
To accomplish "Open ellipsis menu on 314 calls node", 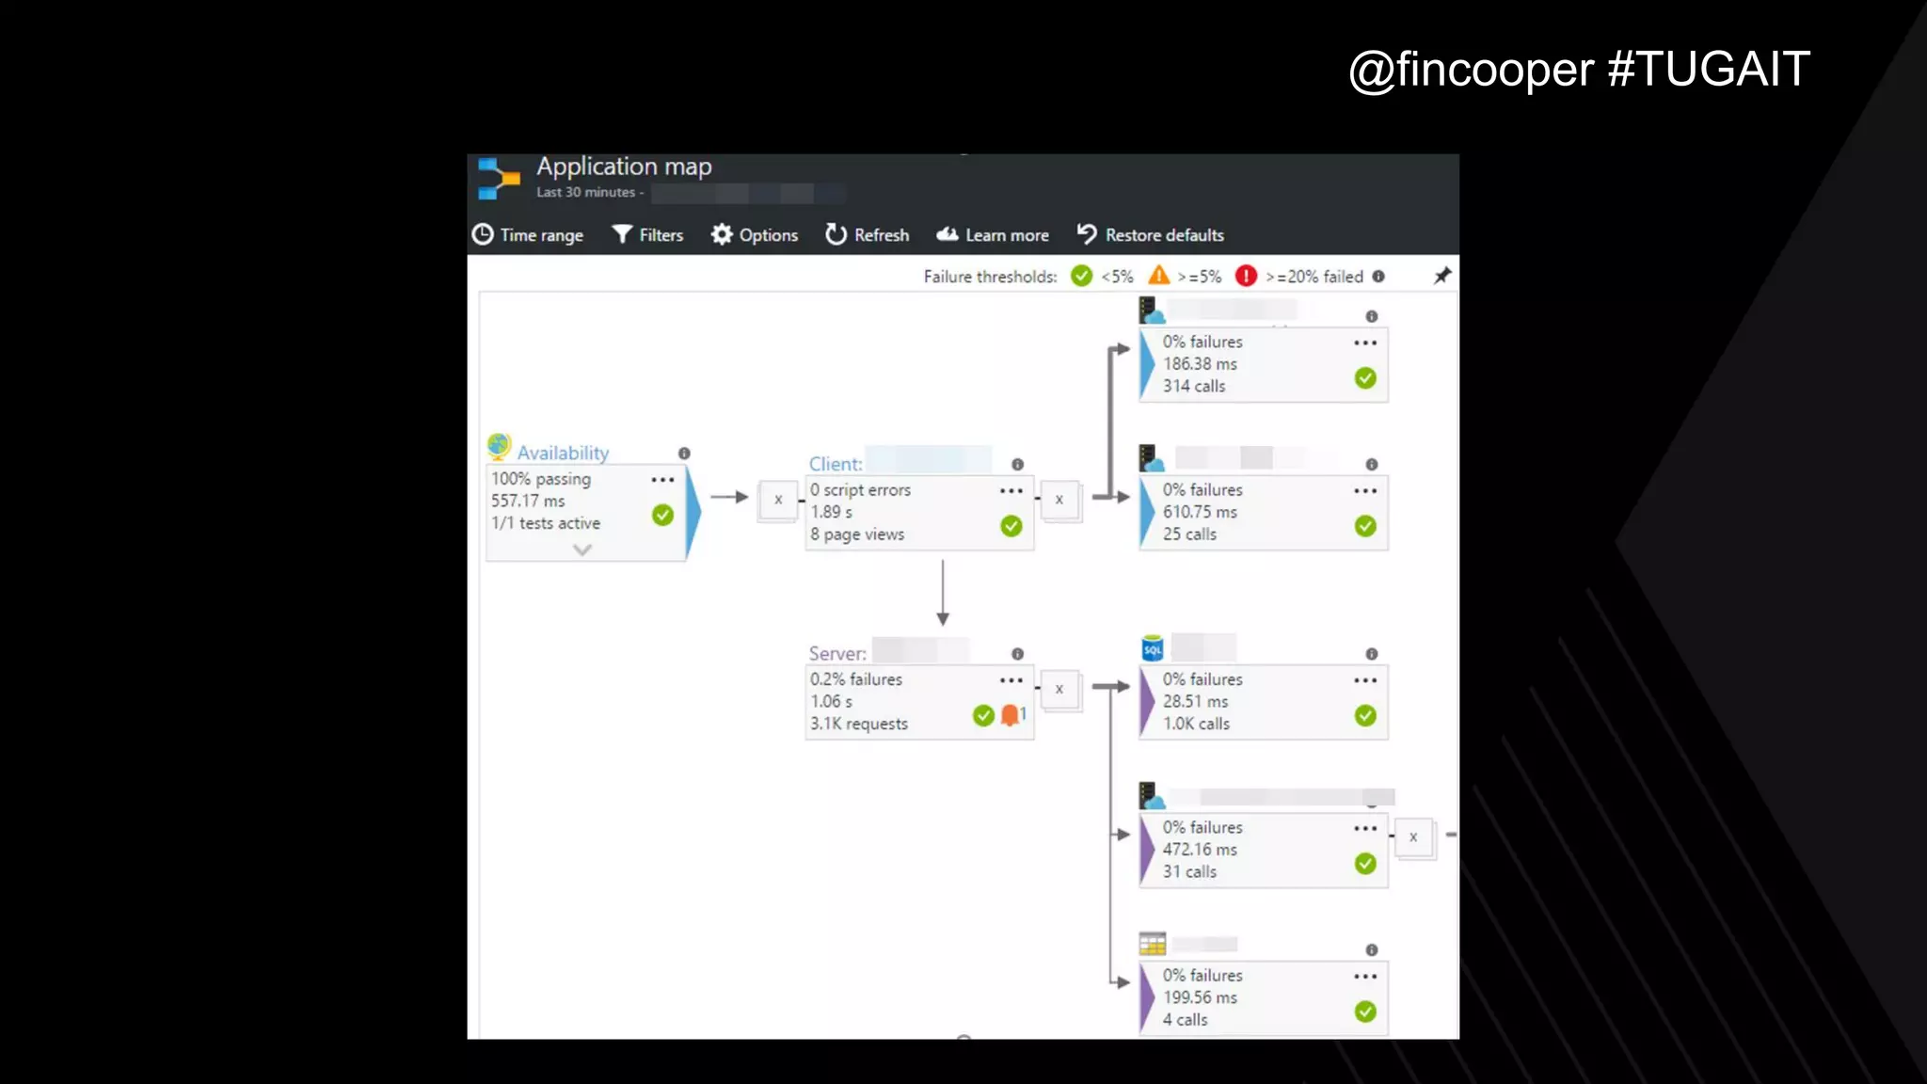I will point(1365,343).
